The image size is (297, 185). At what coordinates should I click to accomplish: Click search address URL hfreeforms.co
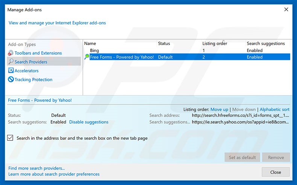240,115
